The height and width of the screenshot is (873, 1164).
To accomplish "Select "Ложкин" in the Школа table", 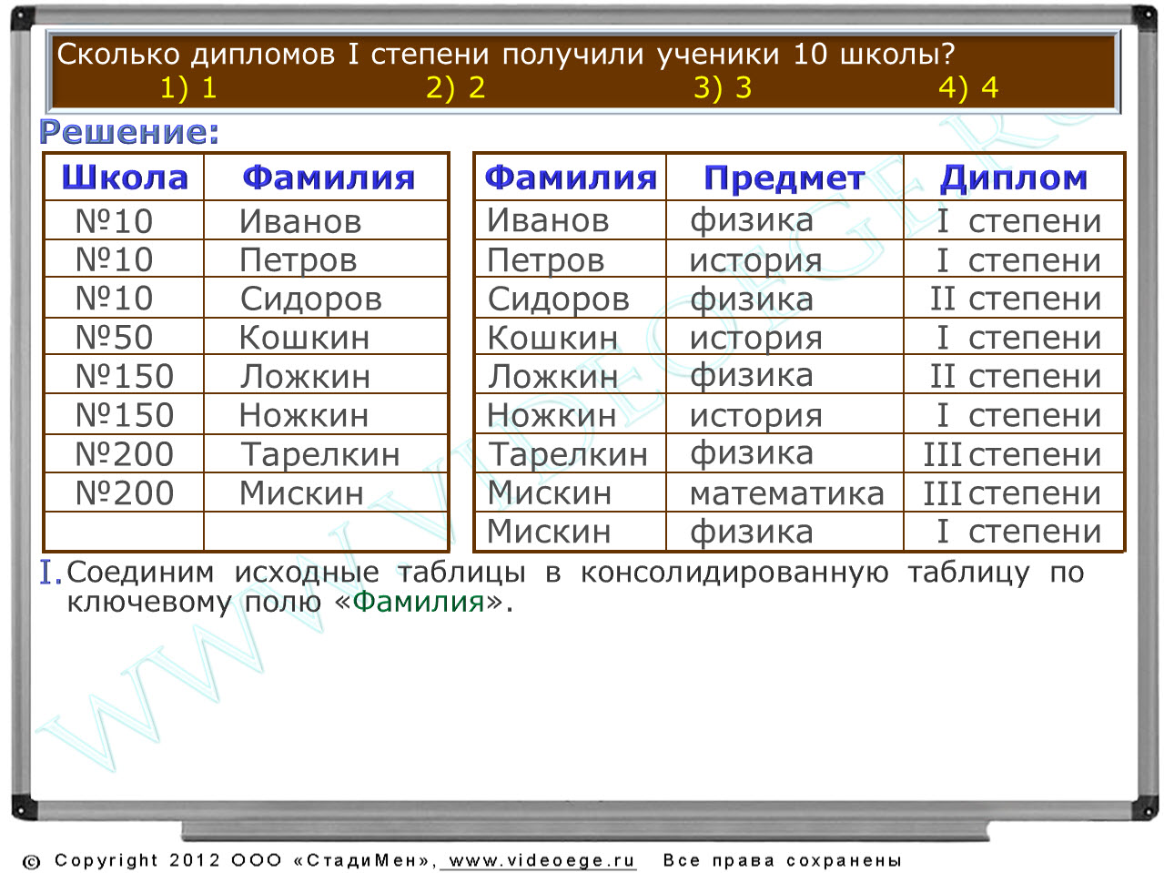I will pos(305,377).
